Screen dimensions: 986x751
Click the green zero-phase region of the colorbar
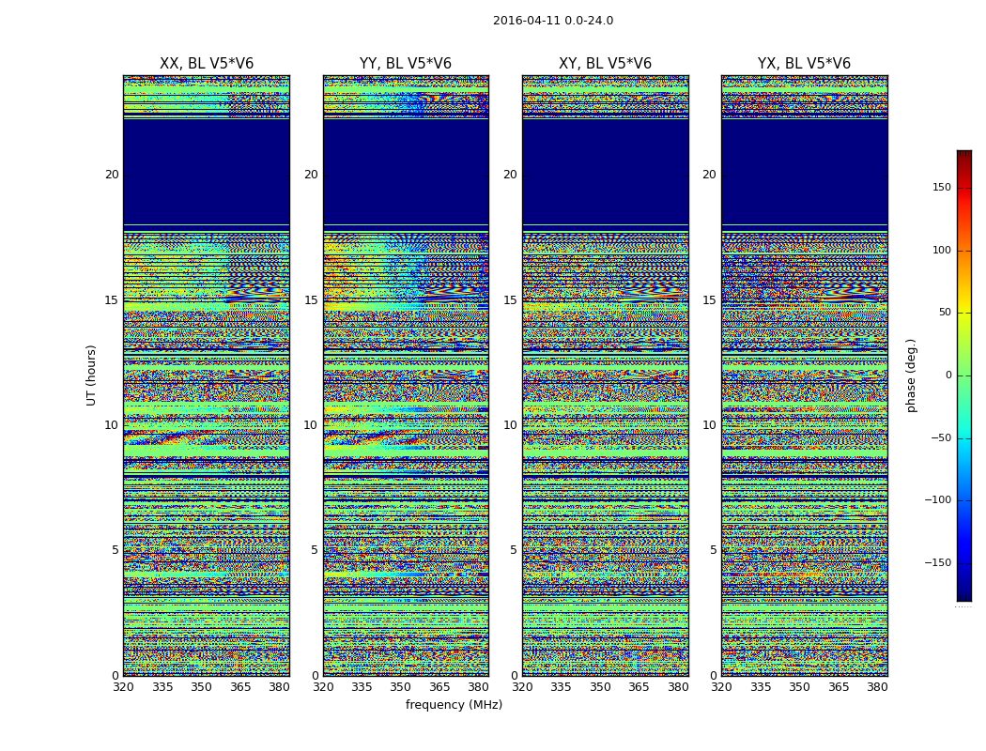(963, 375)
